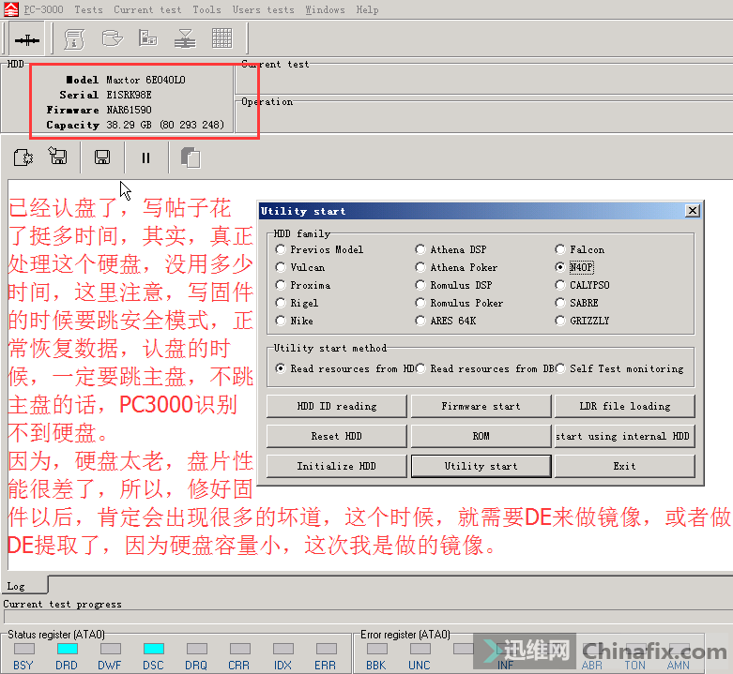Screen dimensions: 733x674
Task: Open the Current test menu
Action: (147, 9)
